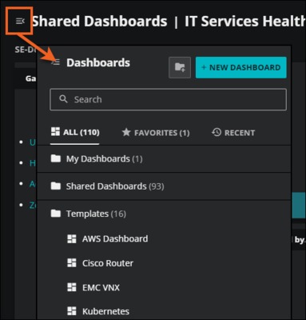Collapse the Dashboards panel using its header icon
306x320 pixels.
pos(56,62)
